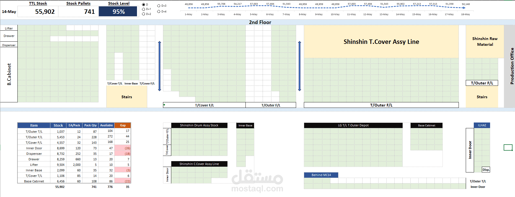The width and height of the screenshot is (515, 197).
Task: Click the total Avaliable value 776
Action: (x=110, y=187)
